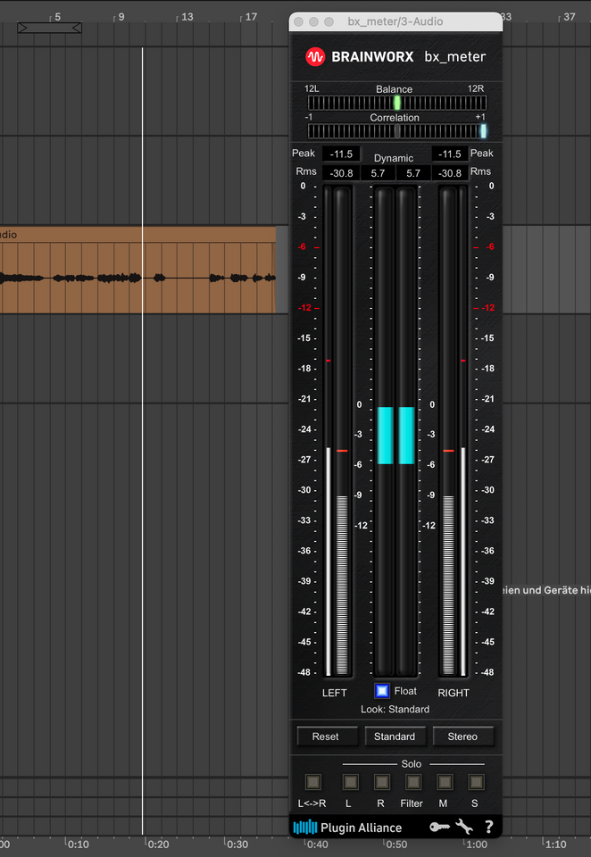
Task: Click the 0:20 time ruler mark
Action: pos(157,845)
